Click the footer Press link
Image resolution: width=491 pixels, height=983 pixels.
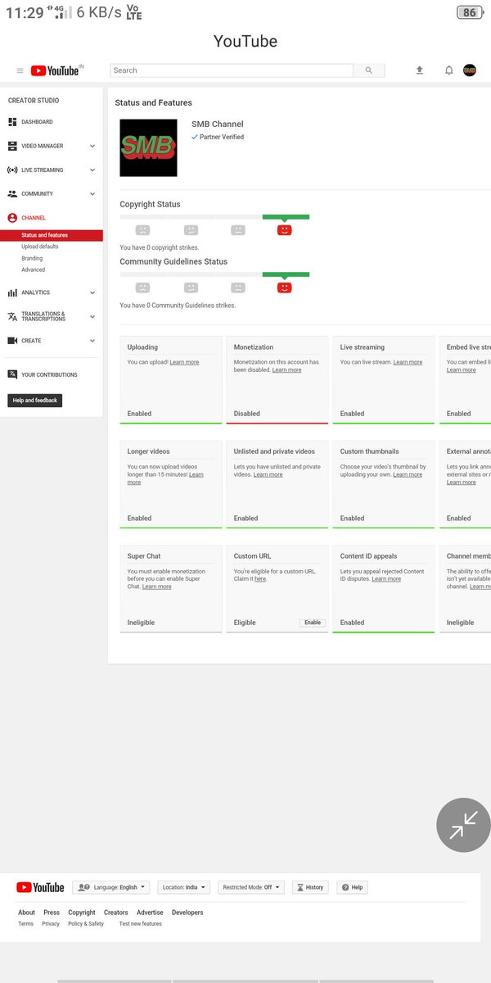coord(52,913)
